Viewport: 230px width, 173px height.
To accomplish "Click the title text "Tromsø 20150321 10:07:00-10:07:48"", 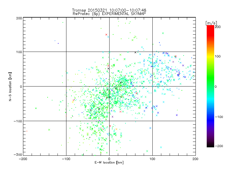I will tap(109, 10).
